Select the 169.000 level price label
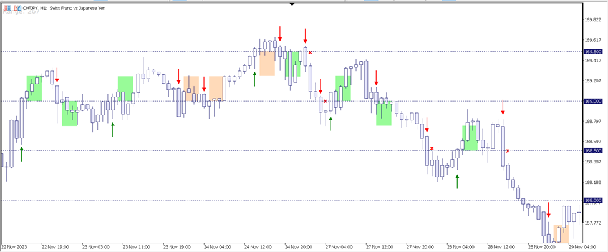The width and height of the screenshot is (608, 252). (593, 101)
